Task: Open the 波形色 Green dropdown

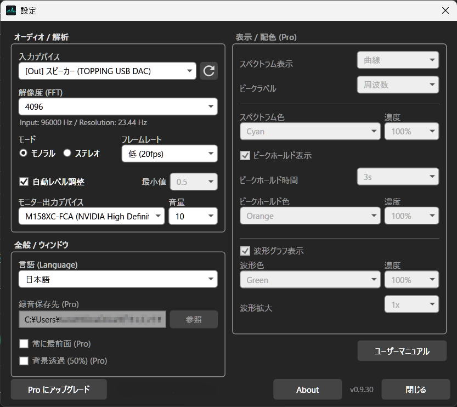Action: point(310,280)
